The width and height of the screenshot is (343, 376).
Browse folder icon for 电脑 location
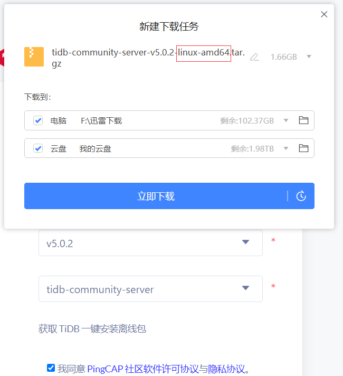(303, 120)
